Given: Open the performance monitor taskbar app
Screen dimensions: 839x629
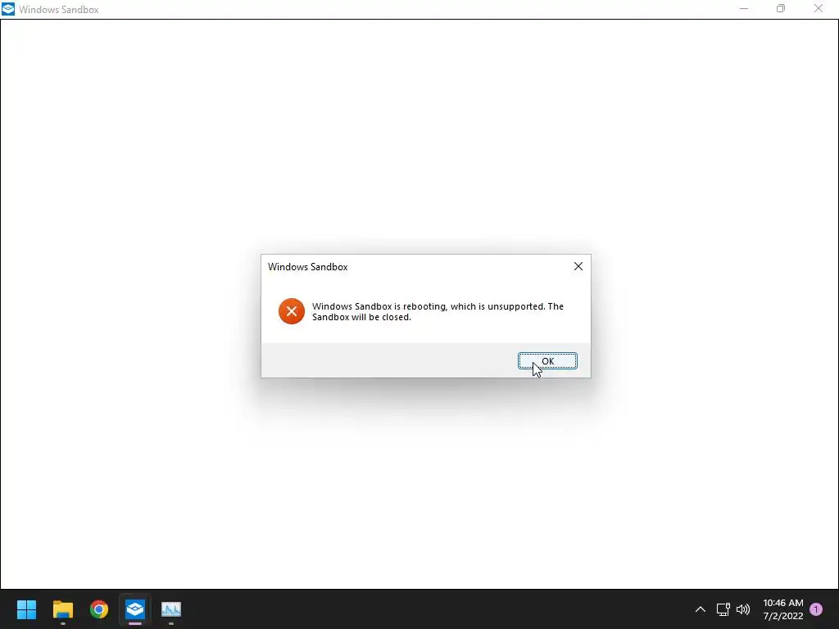Looking at the screenshot, I should [171, 609].
